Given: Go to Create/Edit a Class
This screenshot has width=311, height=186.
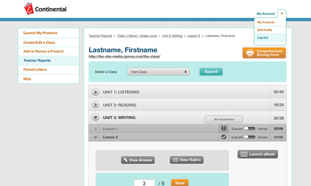Looking at the screenshot, I should (39, 43).
